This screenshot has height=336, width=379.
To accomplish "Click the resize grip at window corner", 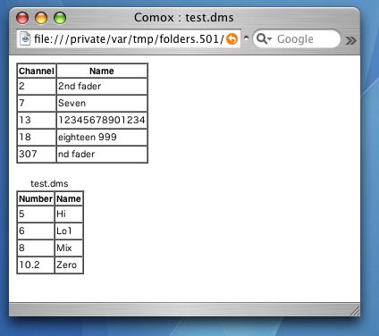I will click(x=355, y=311).
